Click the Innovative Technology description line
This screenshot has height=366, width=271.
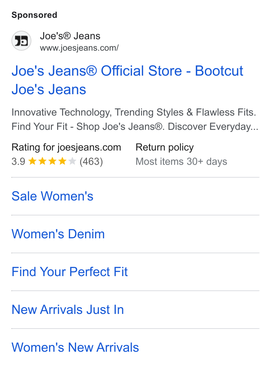point(134,112)
